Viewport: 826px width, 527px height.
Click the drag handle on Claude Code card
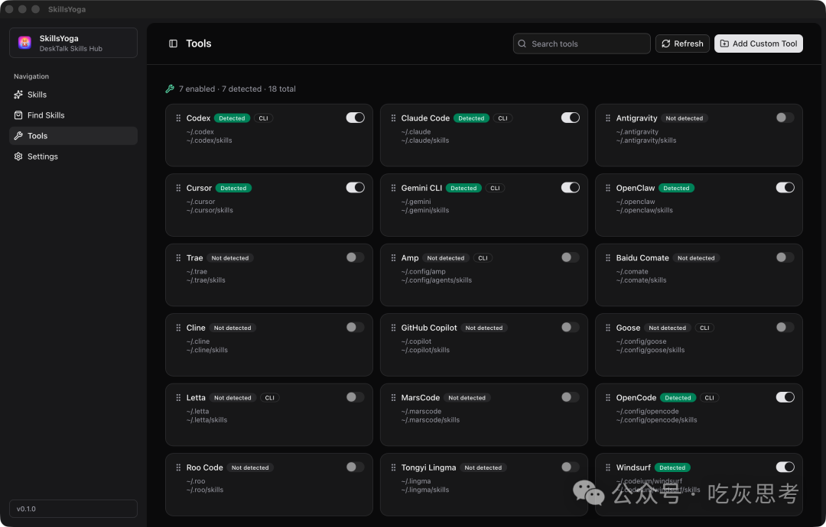393,118
